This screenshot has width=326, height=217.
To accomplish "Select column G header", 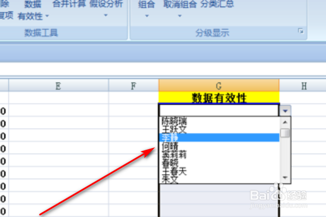I will tap(219, 85).
